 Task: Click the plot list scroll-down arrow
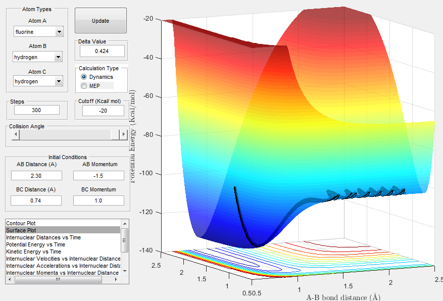click(x=125, y=271)
